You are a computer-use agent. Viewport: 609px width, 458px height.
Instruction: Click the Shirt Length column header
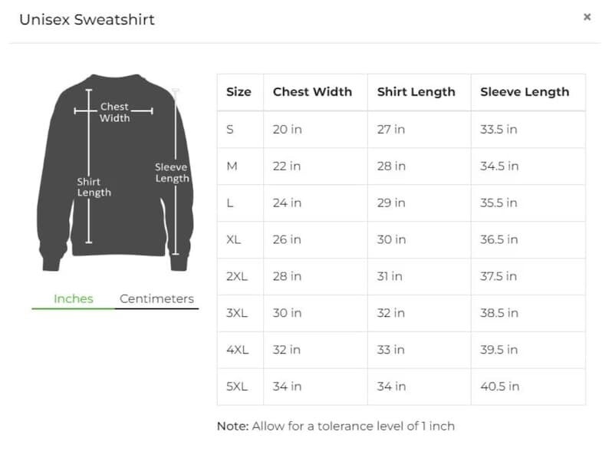pos(416,92)
